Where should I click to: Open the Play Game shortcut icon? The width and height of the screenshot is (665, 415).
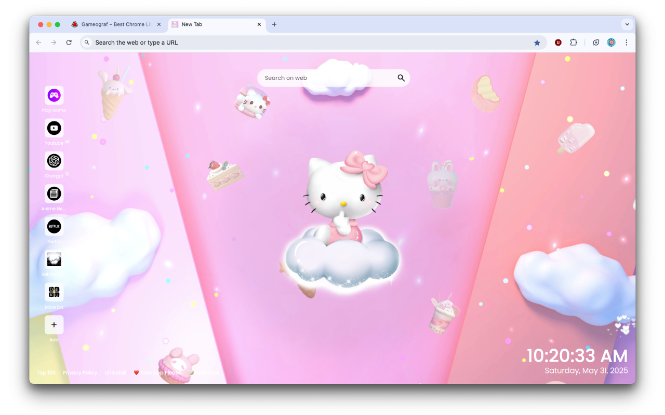coord(54,95)
